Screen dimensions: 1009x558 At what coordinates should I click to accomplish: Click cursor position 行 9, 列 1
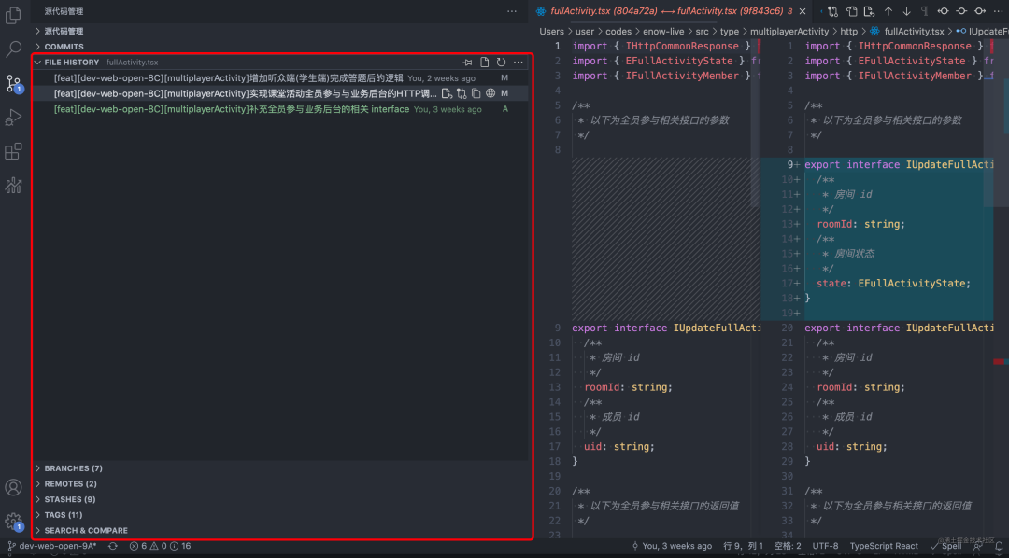[743, 546]
